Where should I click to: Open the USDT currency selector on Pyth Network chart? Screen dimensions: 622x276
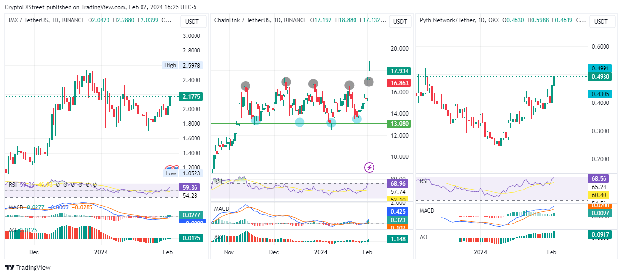tap(602, 21)
